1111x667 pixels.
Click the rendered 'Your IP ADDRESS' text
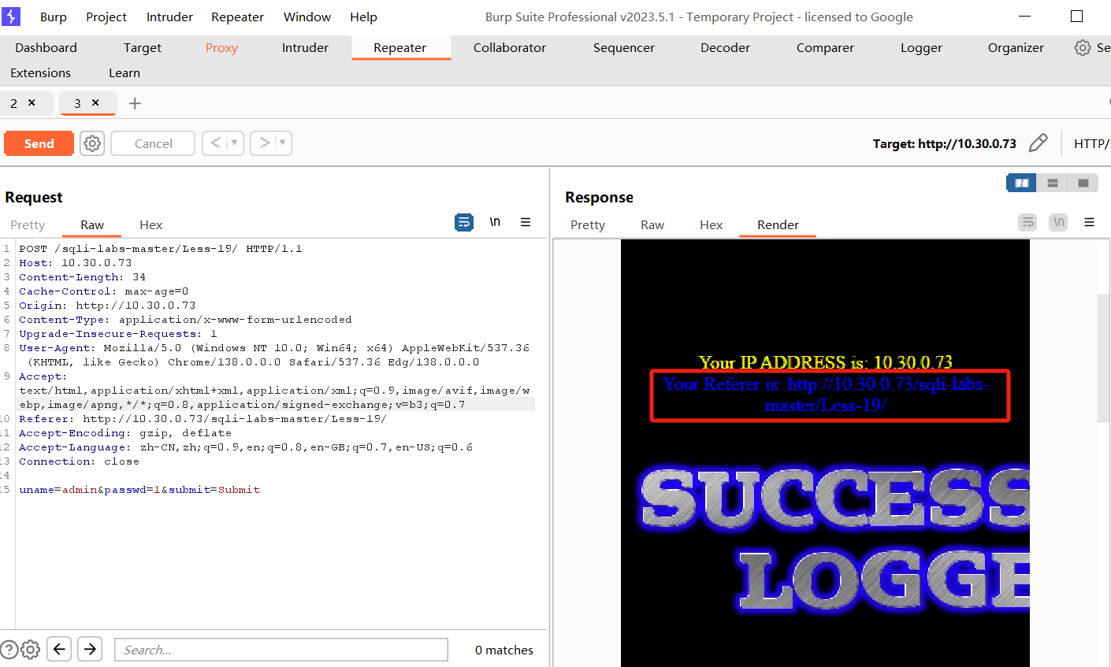click(x=825, y=362)
